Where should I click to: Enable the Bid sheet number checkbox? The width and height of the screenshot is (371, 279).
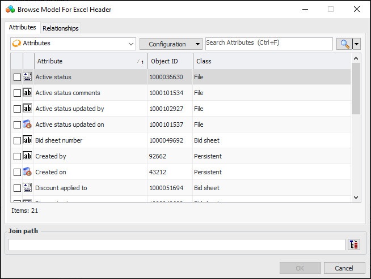pos(17,140)
